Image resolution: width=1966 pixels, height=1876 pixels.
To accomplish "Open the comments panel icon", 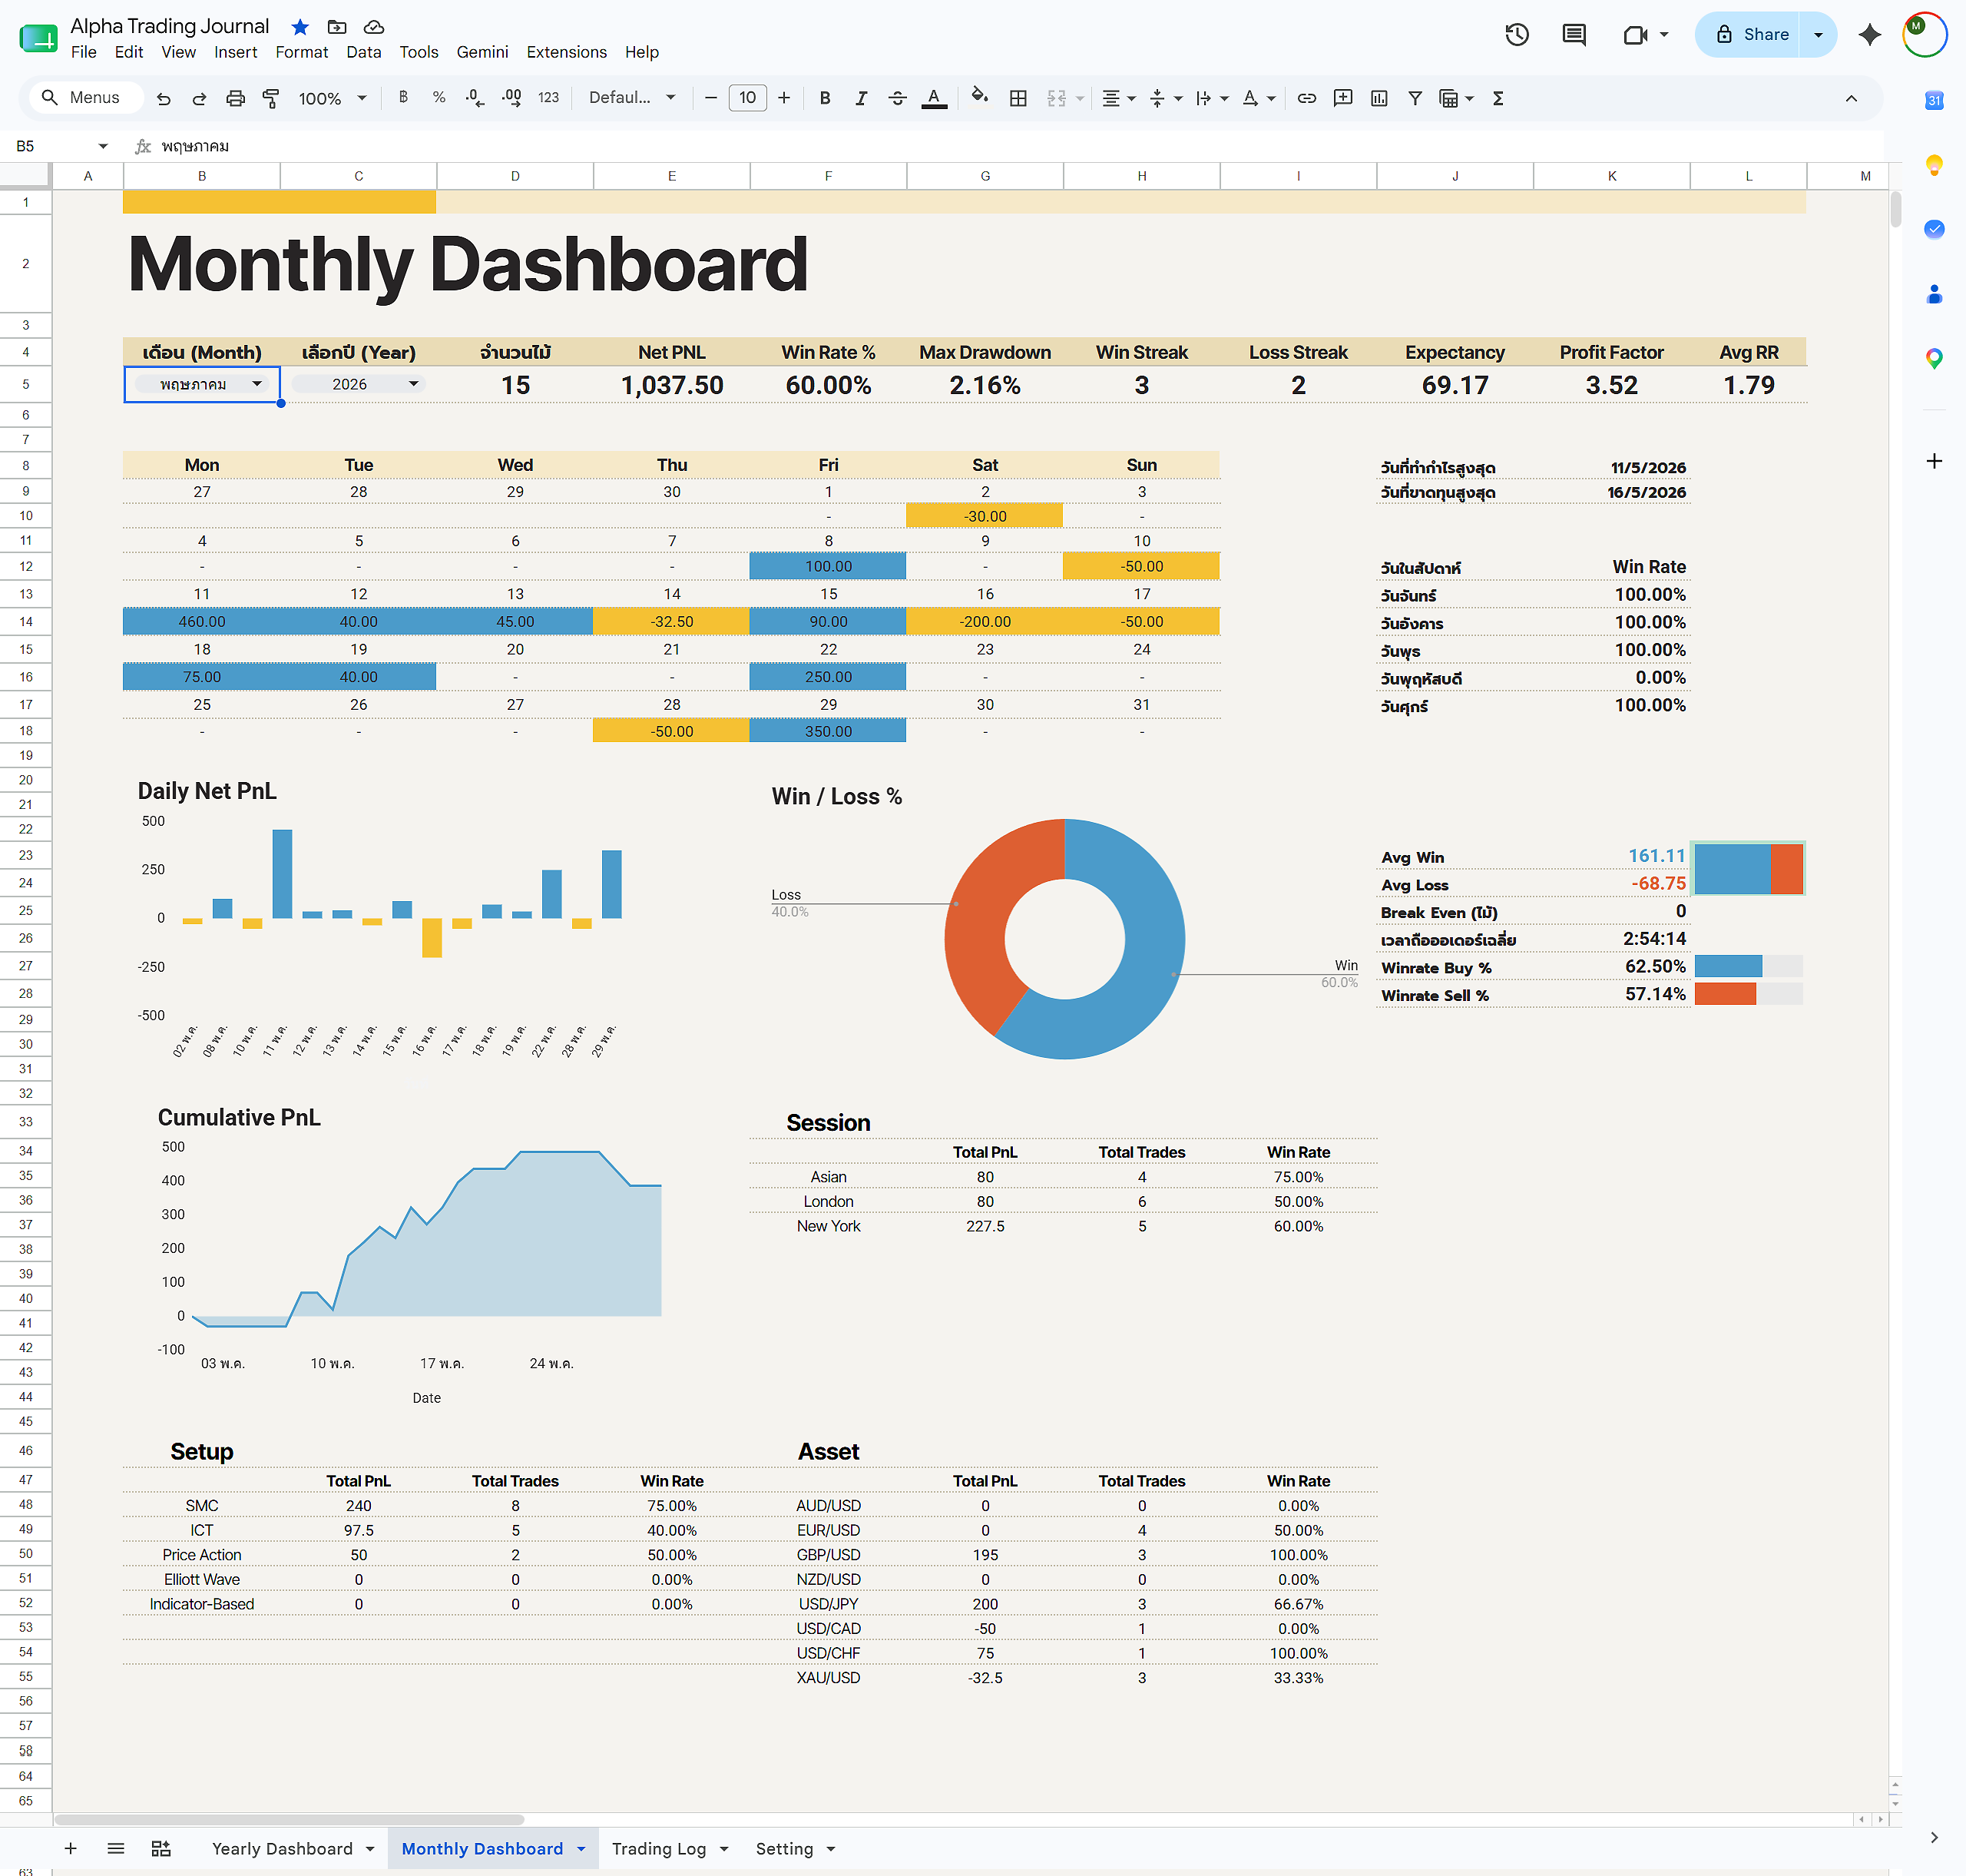I will tap(1574, 35).
